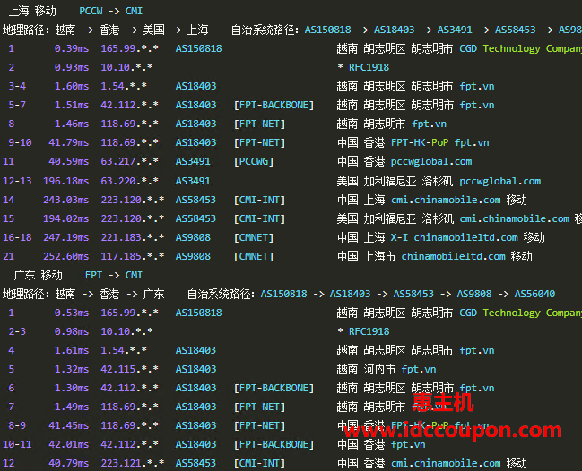582x471 pixels.
Task: Select the 117.185.*.* IP address
Action: tap(132, 256)
